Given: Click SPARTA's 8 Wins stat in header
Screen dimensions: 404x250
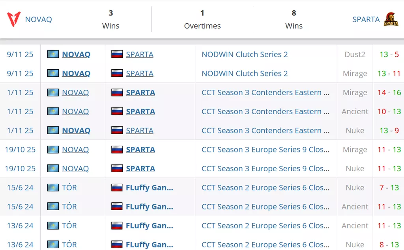Looking at the screenshot, I should (x=294, y=13).
